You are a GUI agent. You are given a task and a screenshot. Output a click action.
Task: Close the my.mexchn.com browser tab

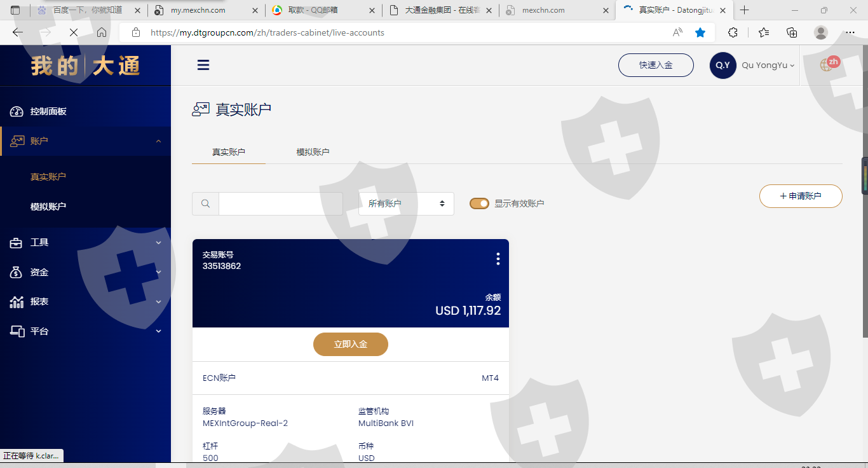pyautogui.click(x=255, y=10)
